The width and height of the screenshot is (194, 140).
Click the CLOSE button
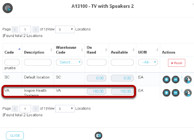[x=15, y=135]
